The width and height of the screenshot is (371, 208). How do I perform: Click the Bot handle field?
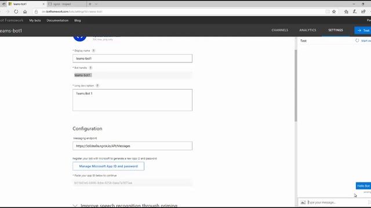pos(133,75)
